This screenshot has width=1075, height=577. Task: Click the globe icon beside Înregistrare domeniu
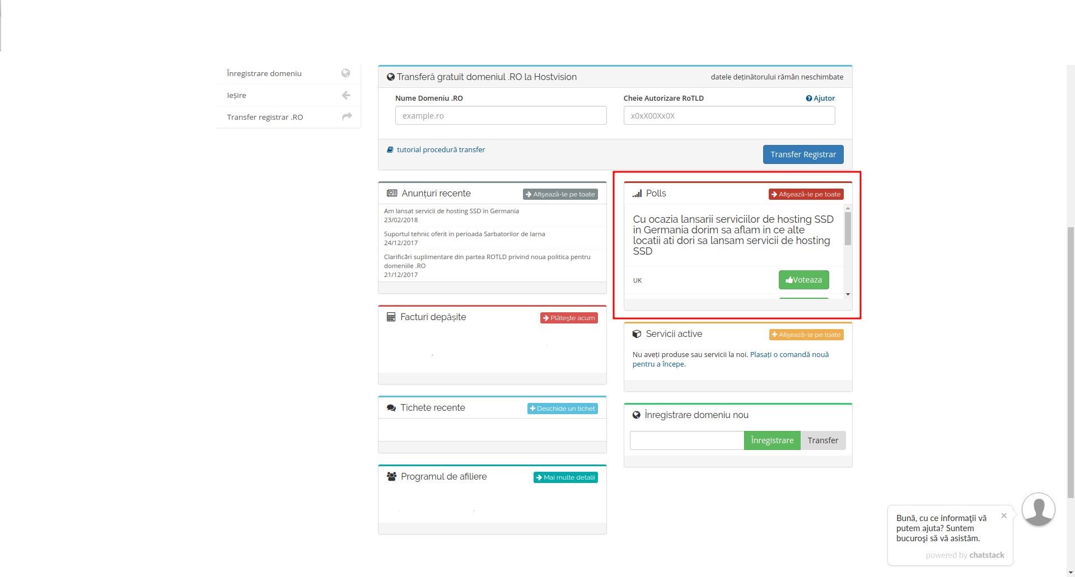(x=345, y=73)
